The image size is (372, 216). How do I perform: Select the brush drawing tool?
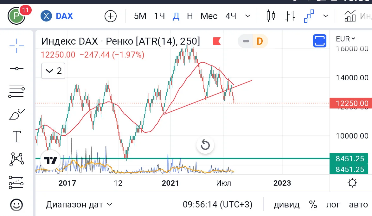point(16,114)
